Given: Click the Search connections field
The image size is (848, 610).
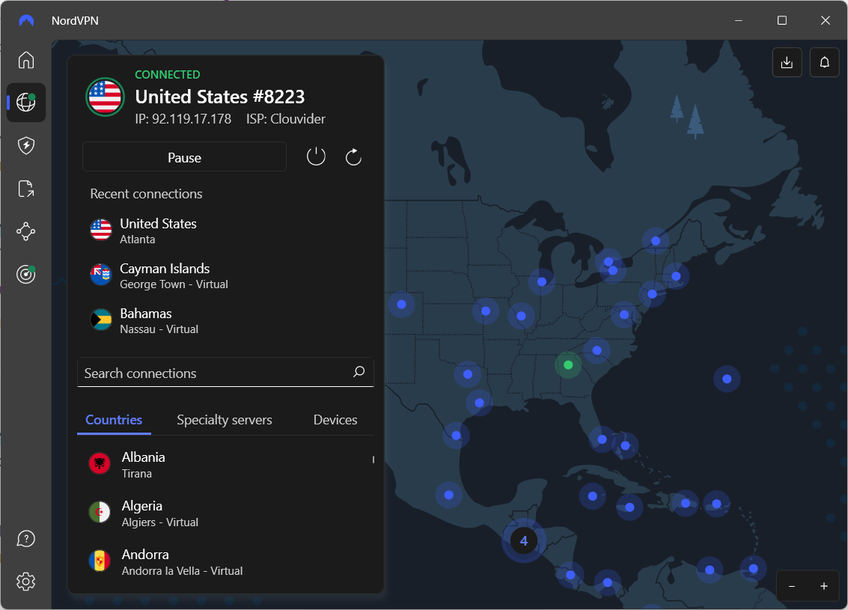Looking at the screenshot, I should [225, 372].
